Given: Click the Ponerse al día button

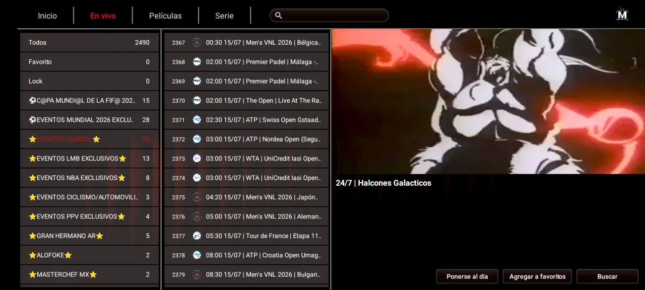Looking at the screenshot, I should [x=467, y=276].
